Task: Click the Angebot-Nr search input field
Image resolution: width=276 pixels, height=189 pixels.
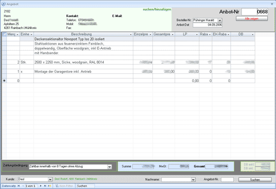Action: coord(227,180)
